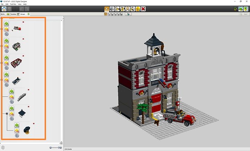The height and width of the screenshot is (151, 250).
Task: Choose multiple selection sub-tool
Action: (x=109, y=14)
